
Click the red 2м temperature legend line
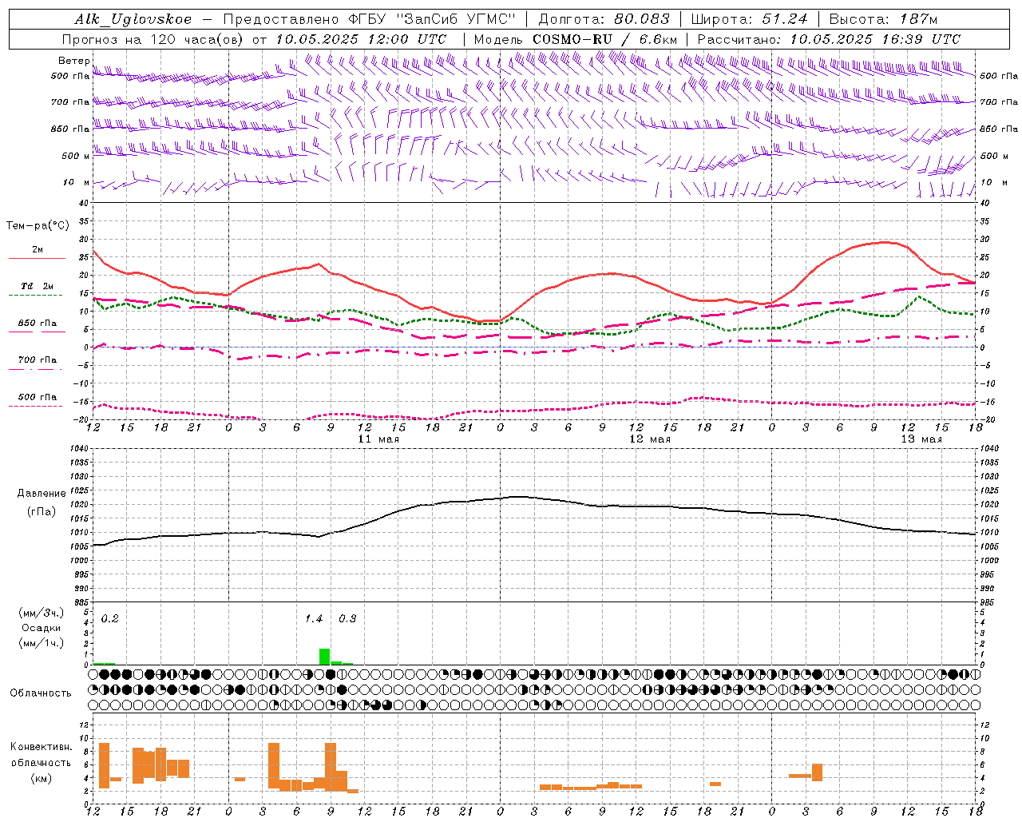(37, 258)
